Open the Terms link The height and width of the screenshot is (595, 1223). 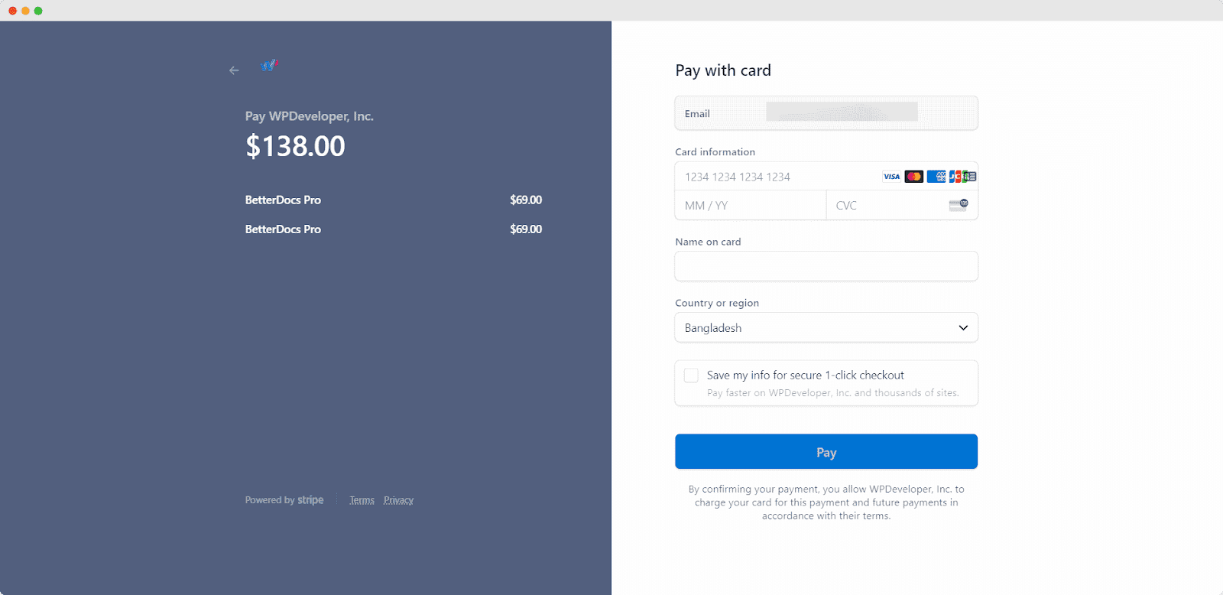pos(361,499)
